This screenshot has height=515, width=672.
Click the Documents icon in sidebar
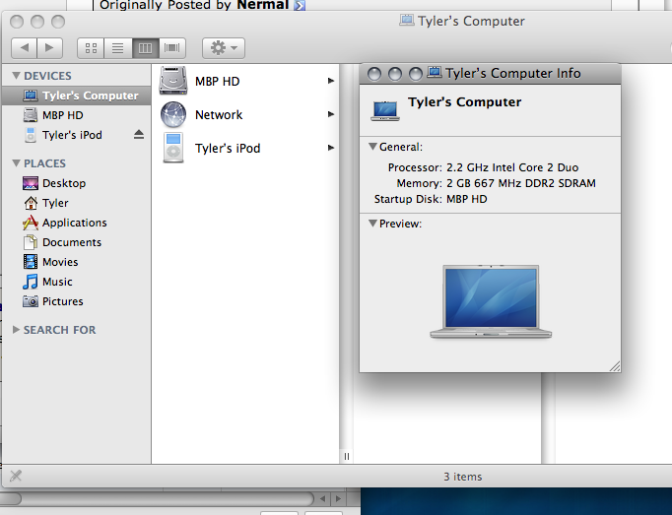30,242
